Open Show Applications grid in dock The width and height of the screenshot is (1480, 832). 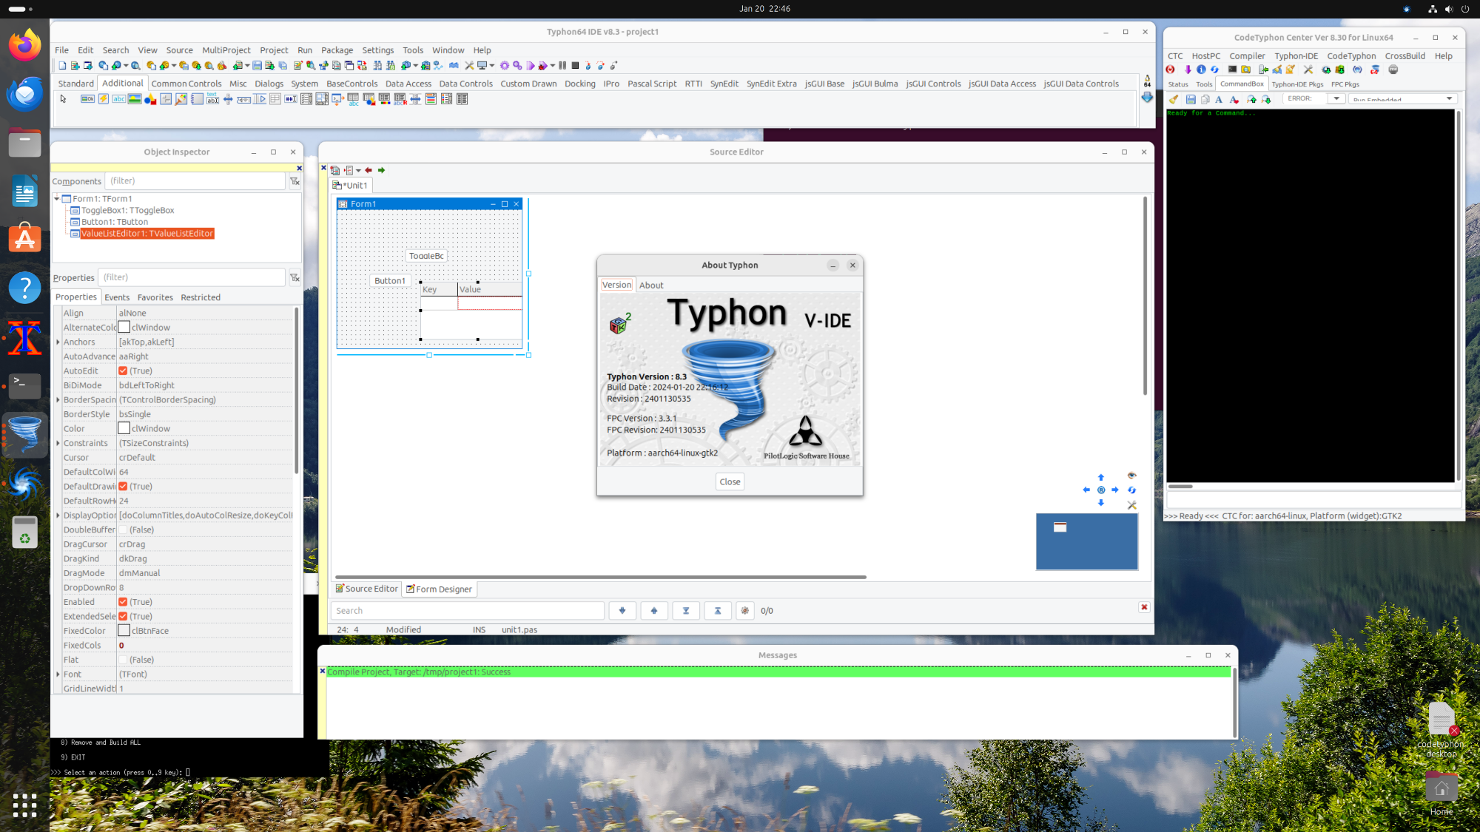[24, 805]
